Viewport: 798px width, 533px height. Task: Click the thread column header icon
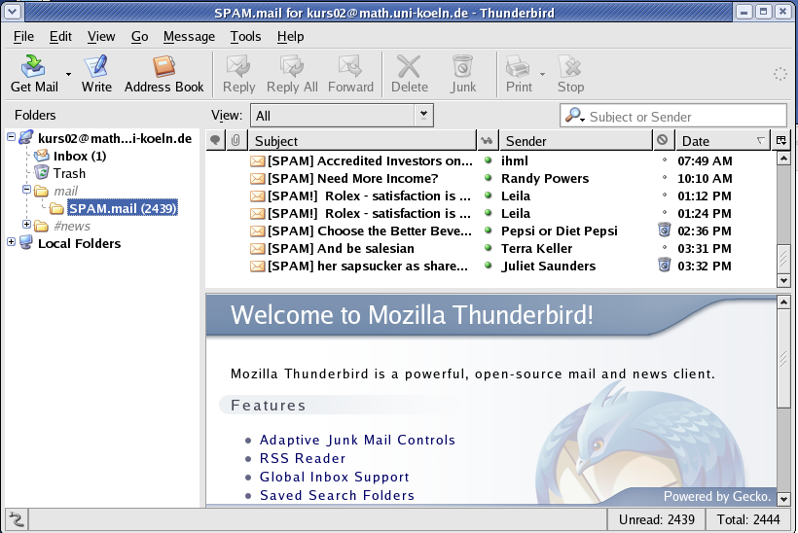pos(215,140)
